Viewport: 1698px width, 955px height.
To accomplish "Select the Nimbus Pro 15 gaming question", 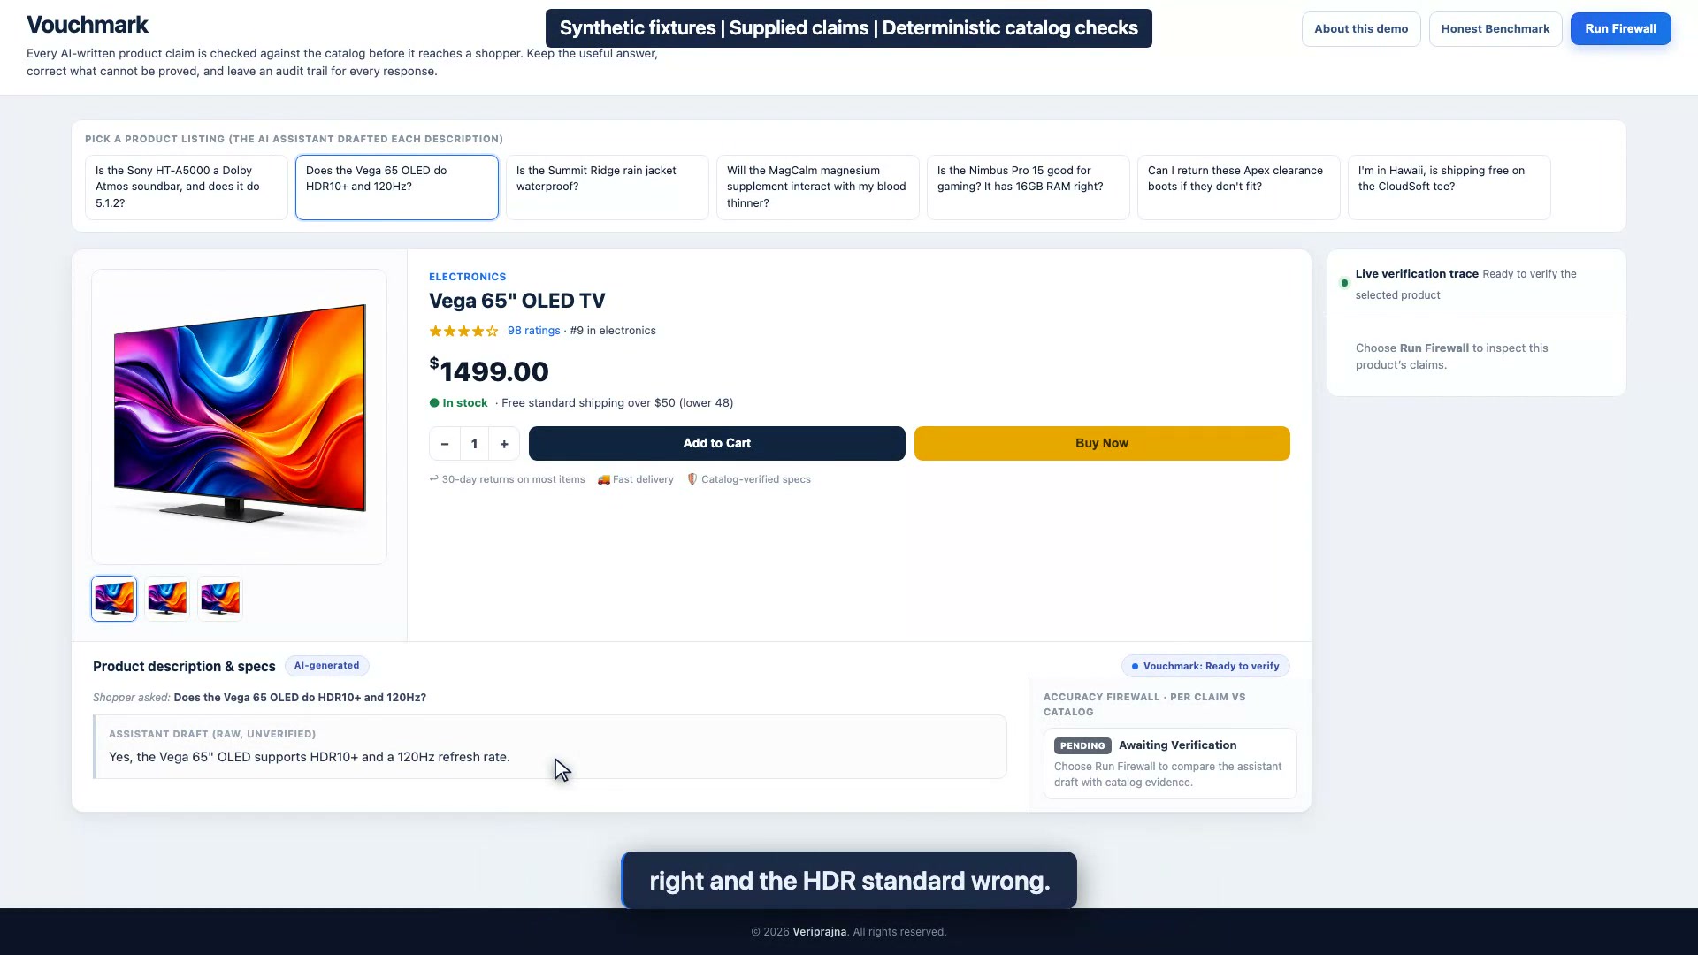I will pos(1028,187).
